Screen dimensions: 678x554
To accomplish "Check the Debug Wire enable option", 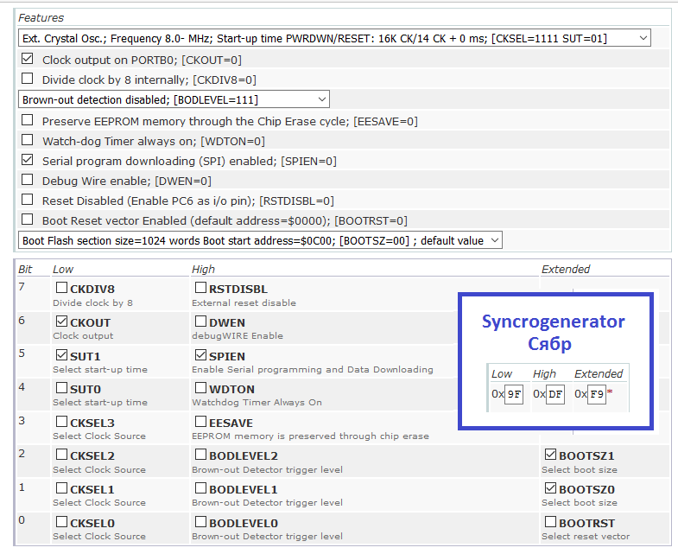I will click(x=28, y=180).
